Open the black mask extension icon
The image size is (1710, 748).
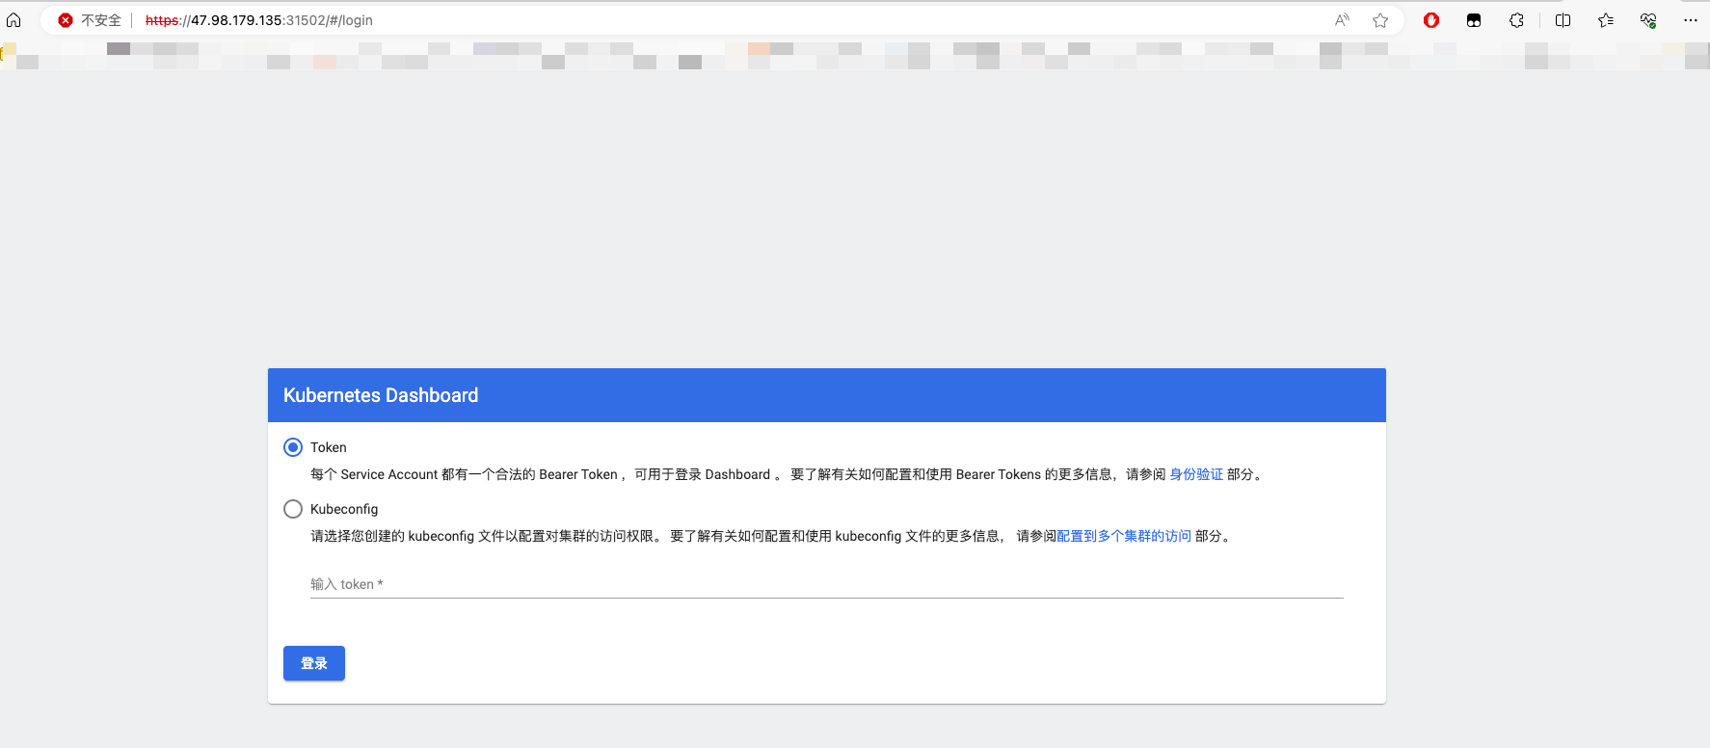pyautogui.click(x=1474, y=20)
